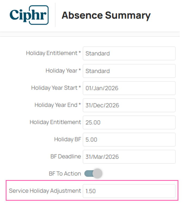Click the Service Holiday Adjustment label
183x204 pixels.
point(45,191)
